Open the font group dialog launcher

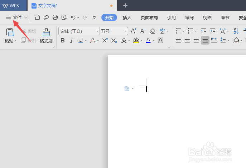click(169, 46)
